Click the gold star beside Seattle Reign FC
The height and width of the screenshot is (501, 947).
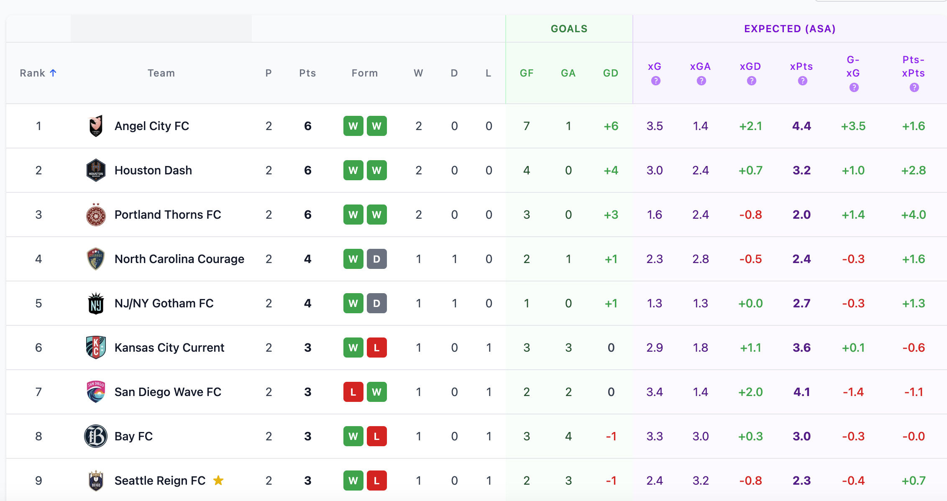click(x=218, y=481)
